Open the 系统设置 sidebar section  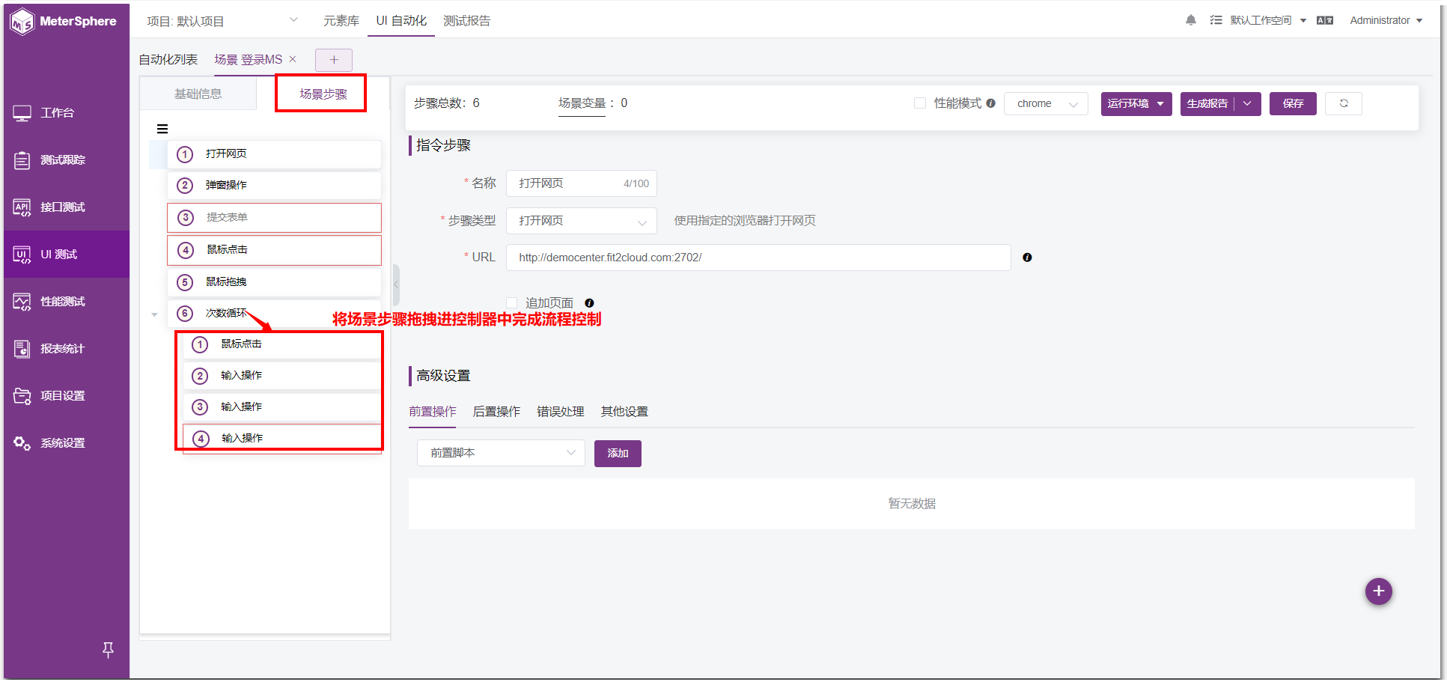pos(66,443)
